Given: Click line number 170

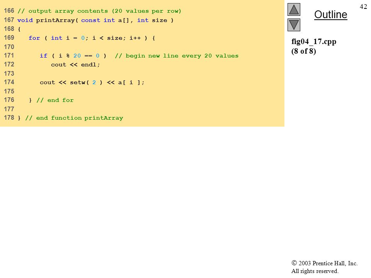Looking at the screenshot, I should [9, 47].
